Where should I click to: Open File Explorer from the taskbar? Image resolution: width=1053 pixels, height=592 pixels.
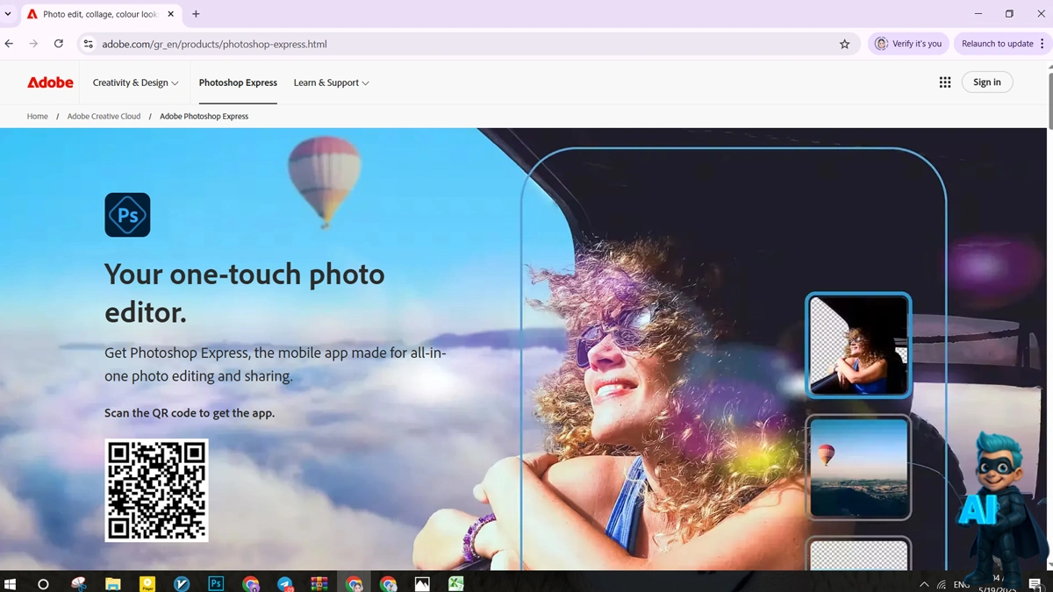pos(113,584)
